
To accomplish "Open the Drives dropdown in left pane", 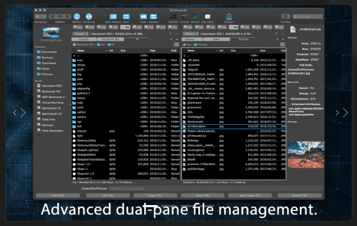I will (81, 33).
